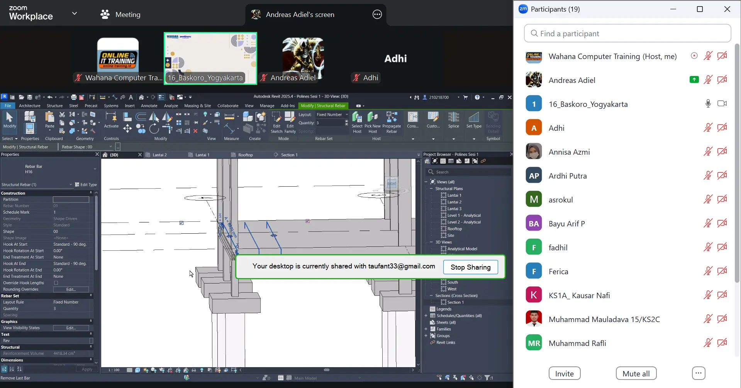
Task: Mute microphone of 16_Baskoro_Yogyakarta participant
Action: click(x=708, y=104)
